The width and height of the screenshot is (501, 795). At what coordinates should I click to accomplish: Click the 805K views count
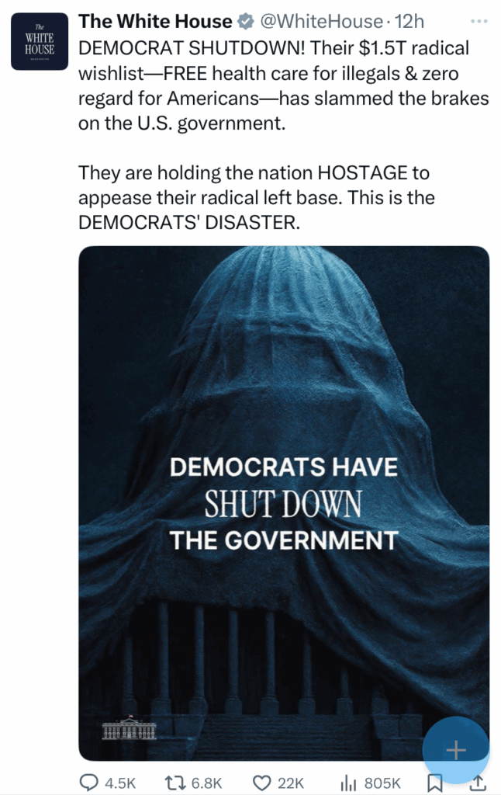click(x=382, y=783)
